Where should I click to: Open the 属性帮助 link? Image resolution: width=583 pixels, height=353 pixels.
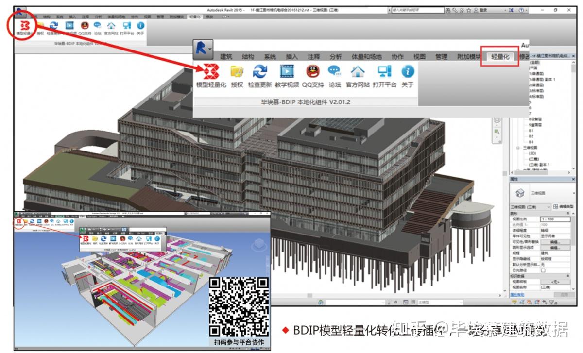pos(517,295)
